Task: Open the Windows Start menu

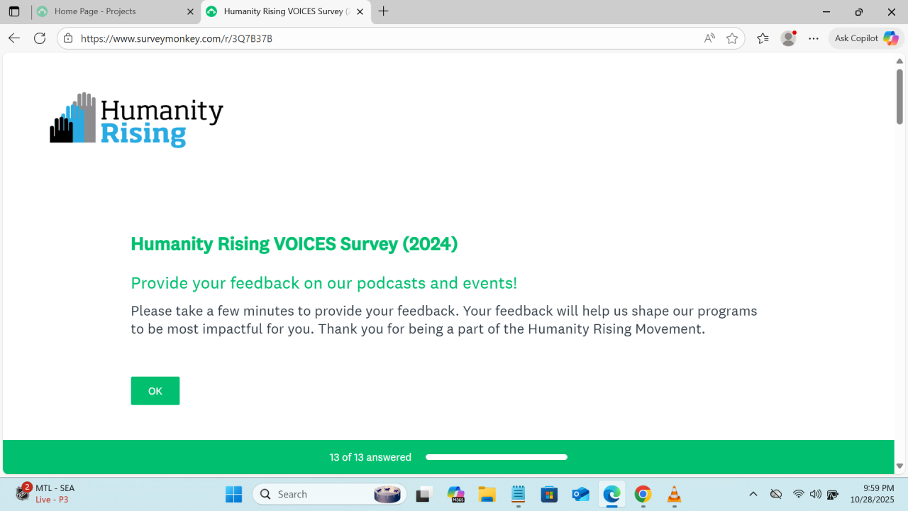Action: tap(233, 494)
